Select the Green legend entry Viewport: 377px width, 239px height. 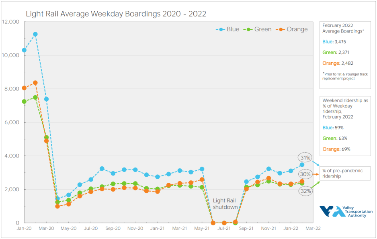(258, 29)
